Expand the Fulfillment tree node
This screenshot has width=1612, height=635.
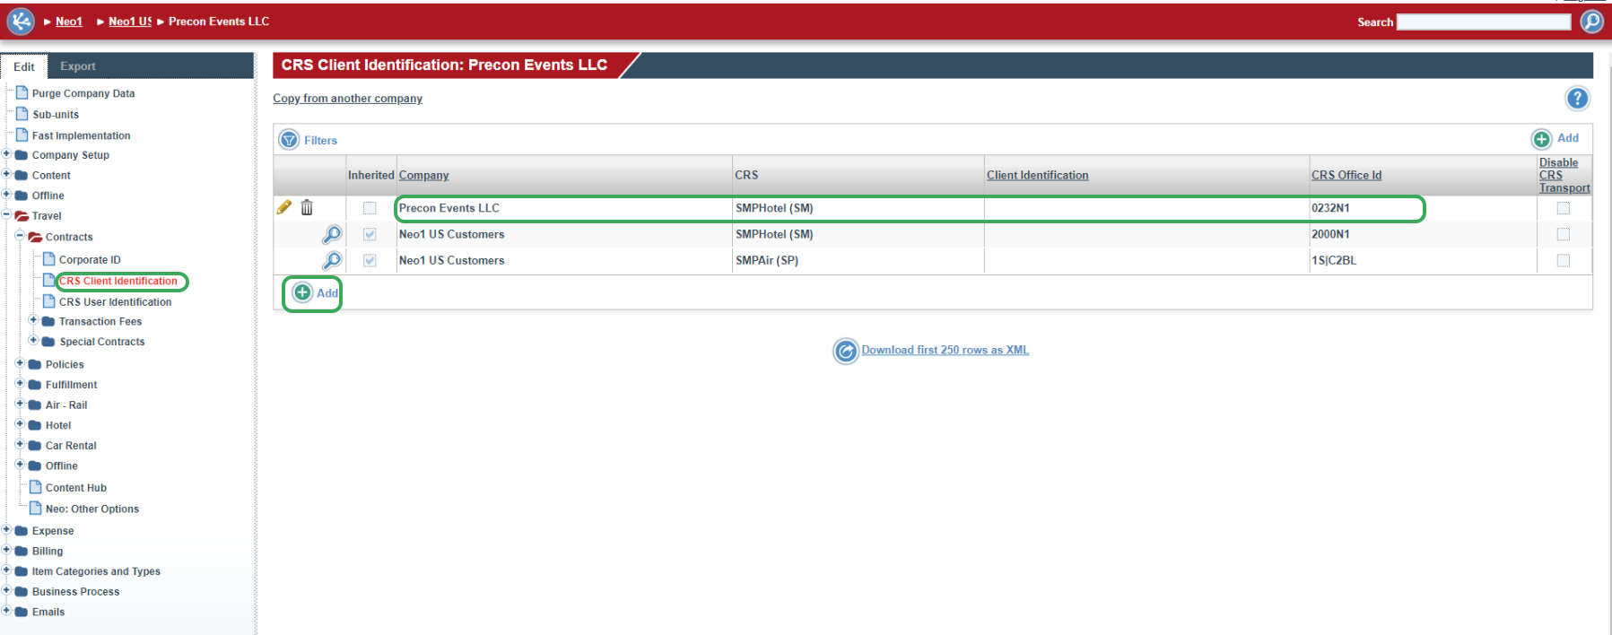[20, 383]
